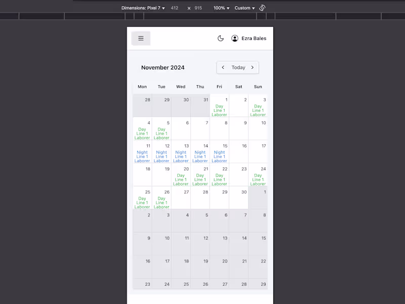Open the Custom throttling dropdown
This screenshot has width=405, height=304.
pyautogui.click(x=245, y=8)
